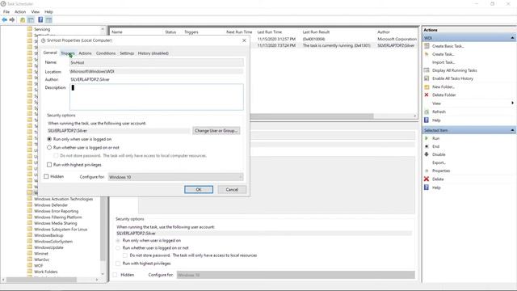517x291 pixels.
Task: Click the Help icon under Selected Item
Action: (x=427, y=188)
